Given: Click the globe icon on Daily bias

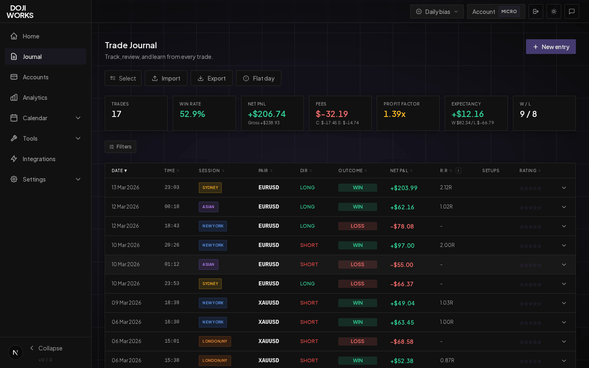Looking at the screenshot, I should pyautogui.click(x=419, y=11).
